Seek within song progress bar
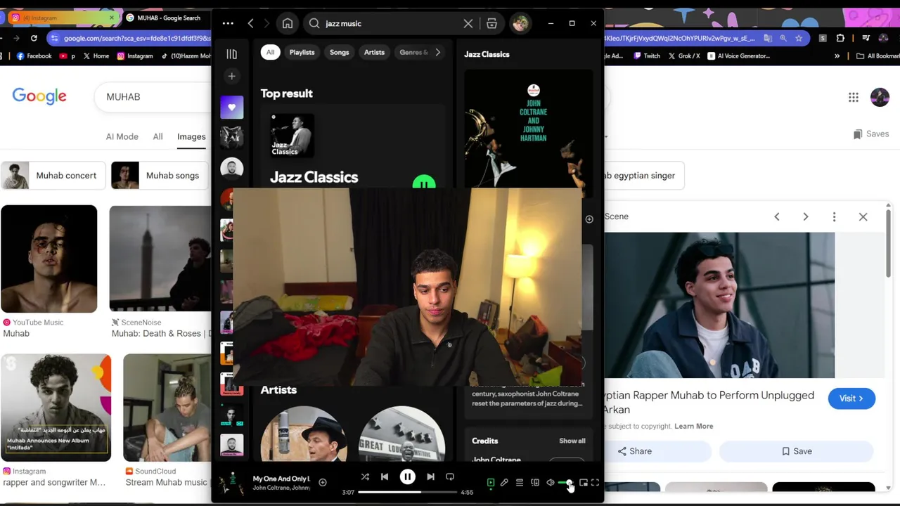900x506 pixels. pos(408,492)
